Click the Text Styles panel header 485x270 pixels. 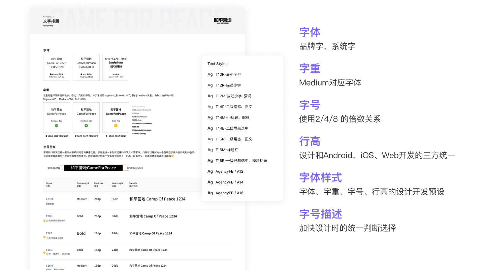(218, 64)
